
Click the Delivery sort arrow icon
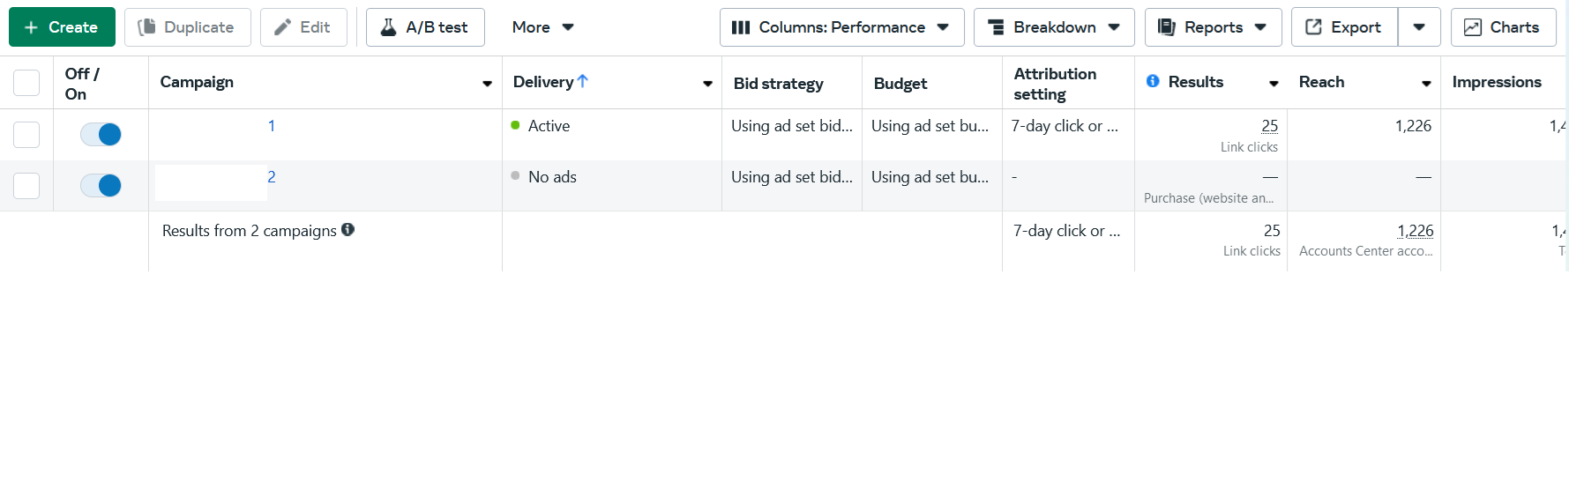point(583,81)
